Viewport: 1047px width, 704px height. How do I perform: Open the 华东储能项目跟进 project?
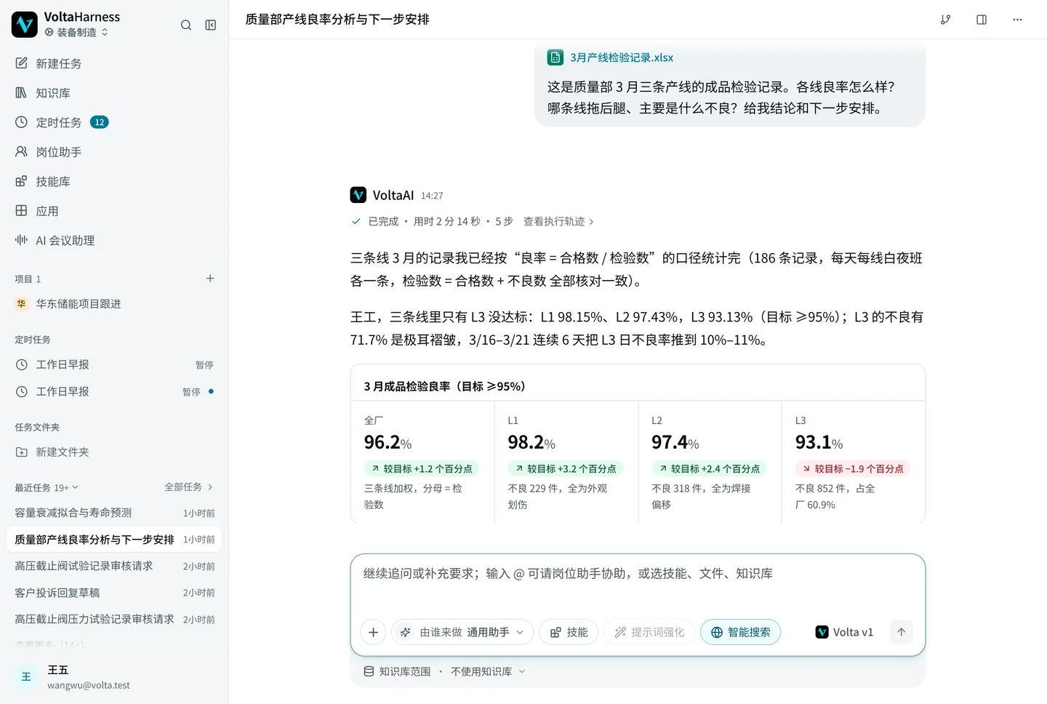114,304
